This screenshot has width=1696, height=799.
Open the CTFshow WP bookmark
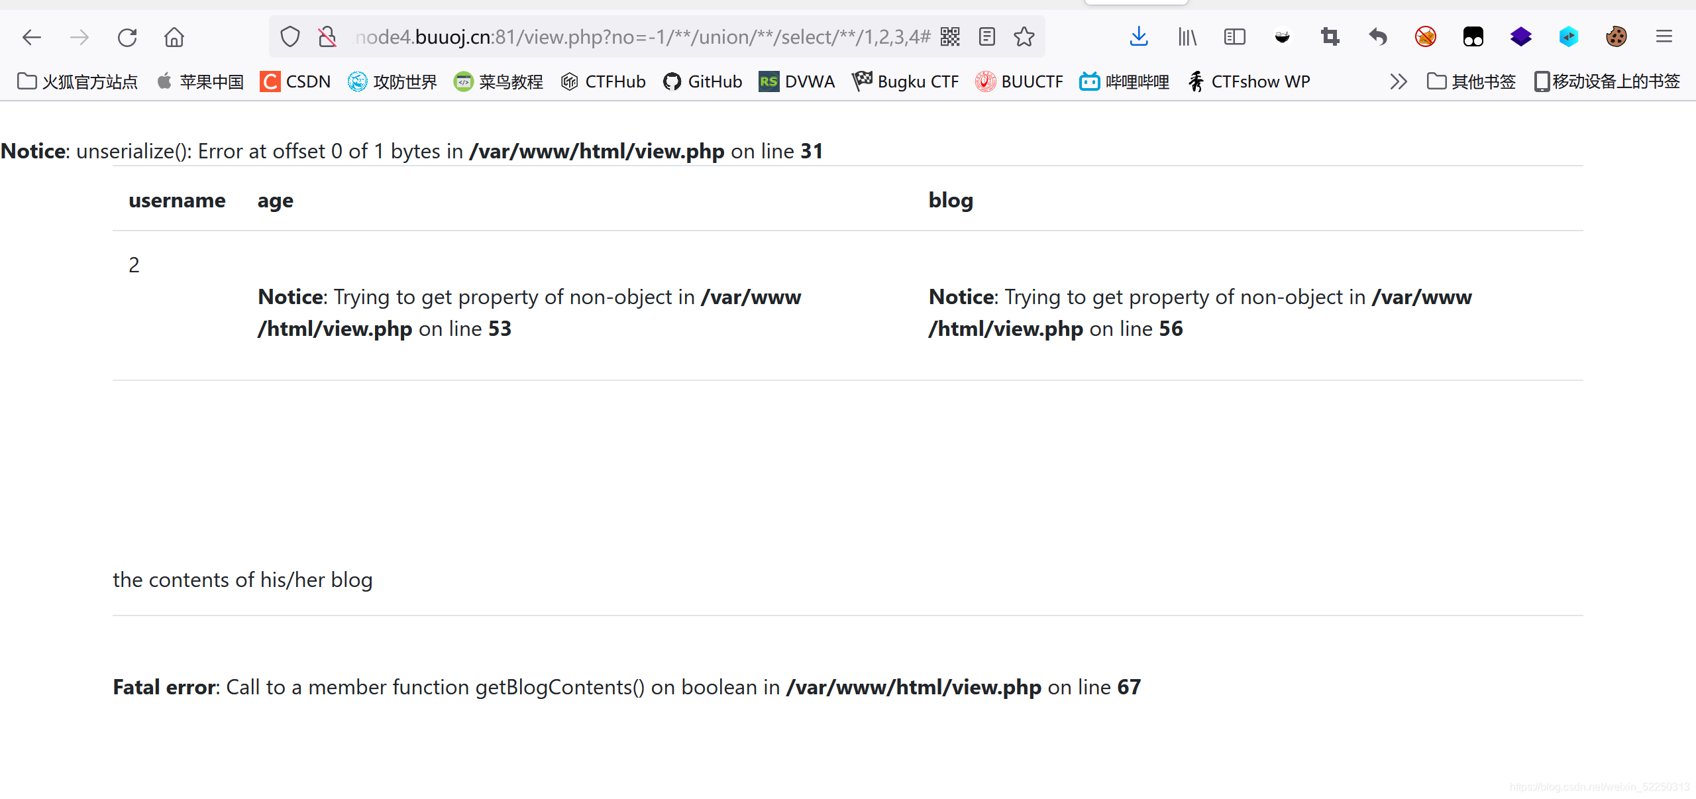1249,82
